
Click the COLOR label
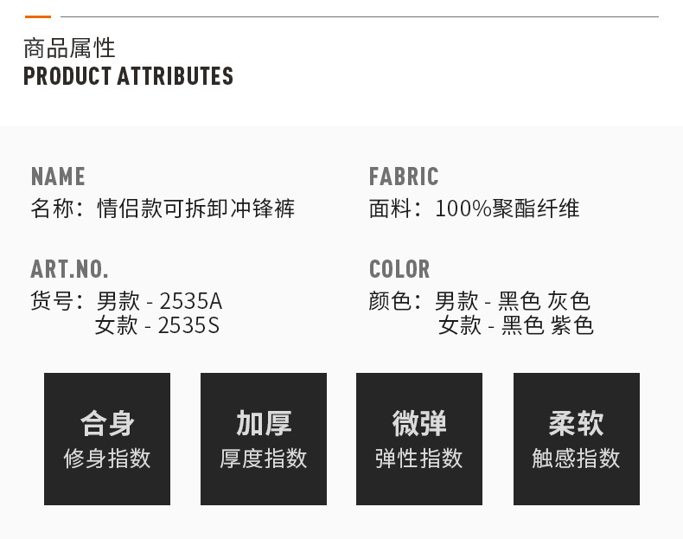[x=399, y=268]
